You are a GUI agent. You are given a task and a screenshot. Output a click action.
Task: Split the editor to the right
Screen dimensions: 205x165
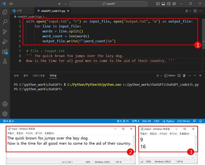pyautogui.click(x=195, y=11)
